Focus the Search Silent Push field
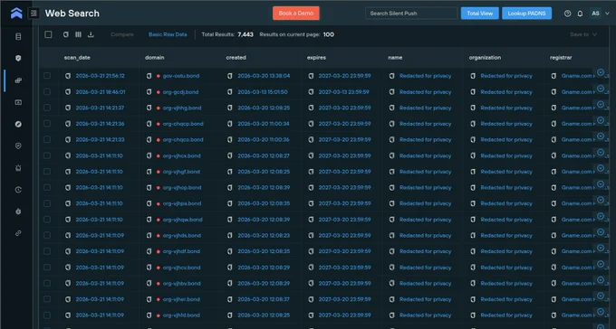The width and height of the screenshot is (616, 329). click(x=411, y=14)
